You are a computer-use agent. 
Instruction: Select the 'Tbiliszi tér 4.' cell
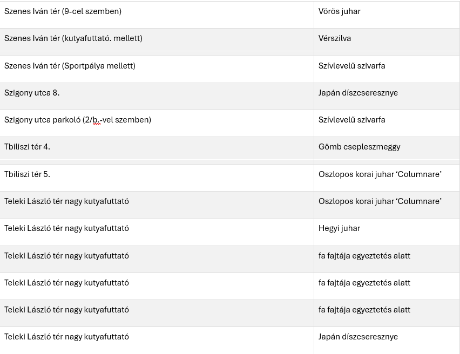pos(27,147)
